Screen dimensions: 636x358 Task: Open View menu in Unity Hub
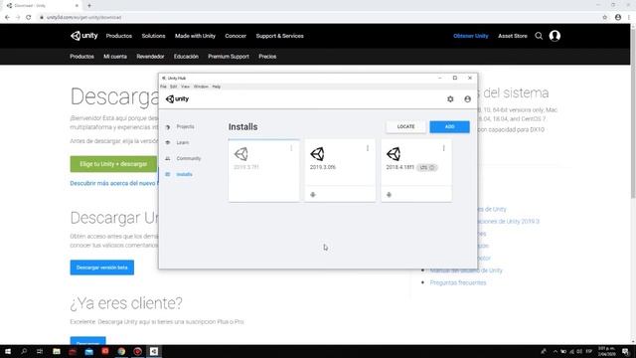(186, 87)
